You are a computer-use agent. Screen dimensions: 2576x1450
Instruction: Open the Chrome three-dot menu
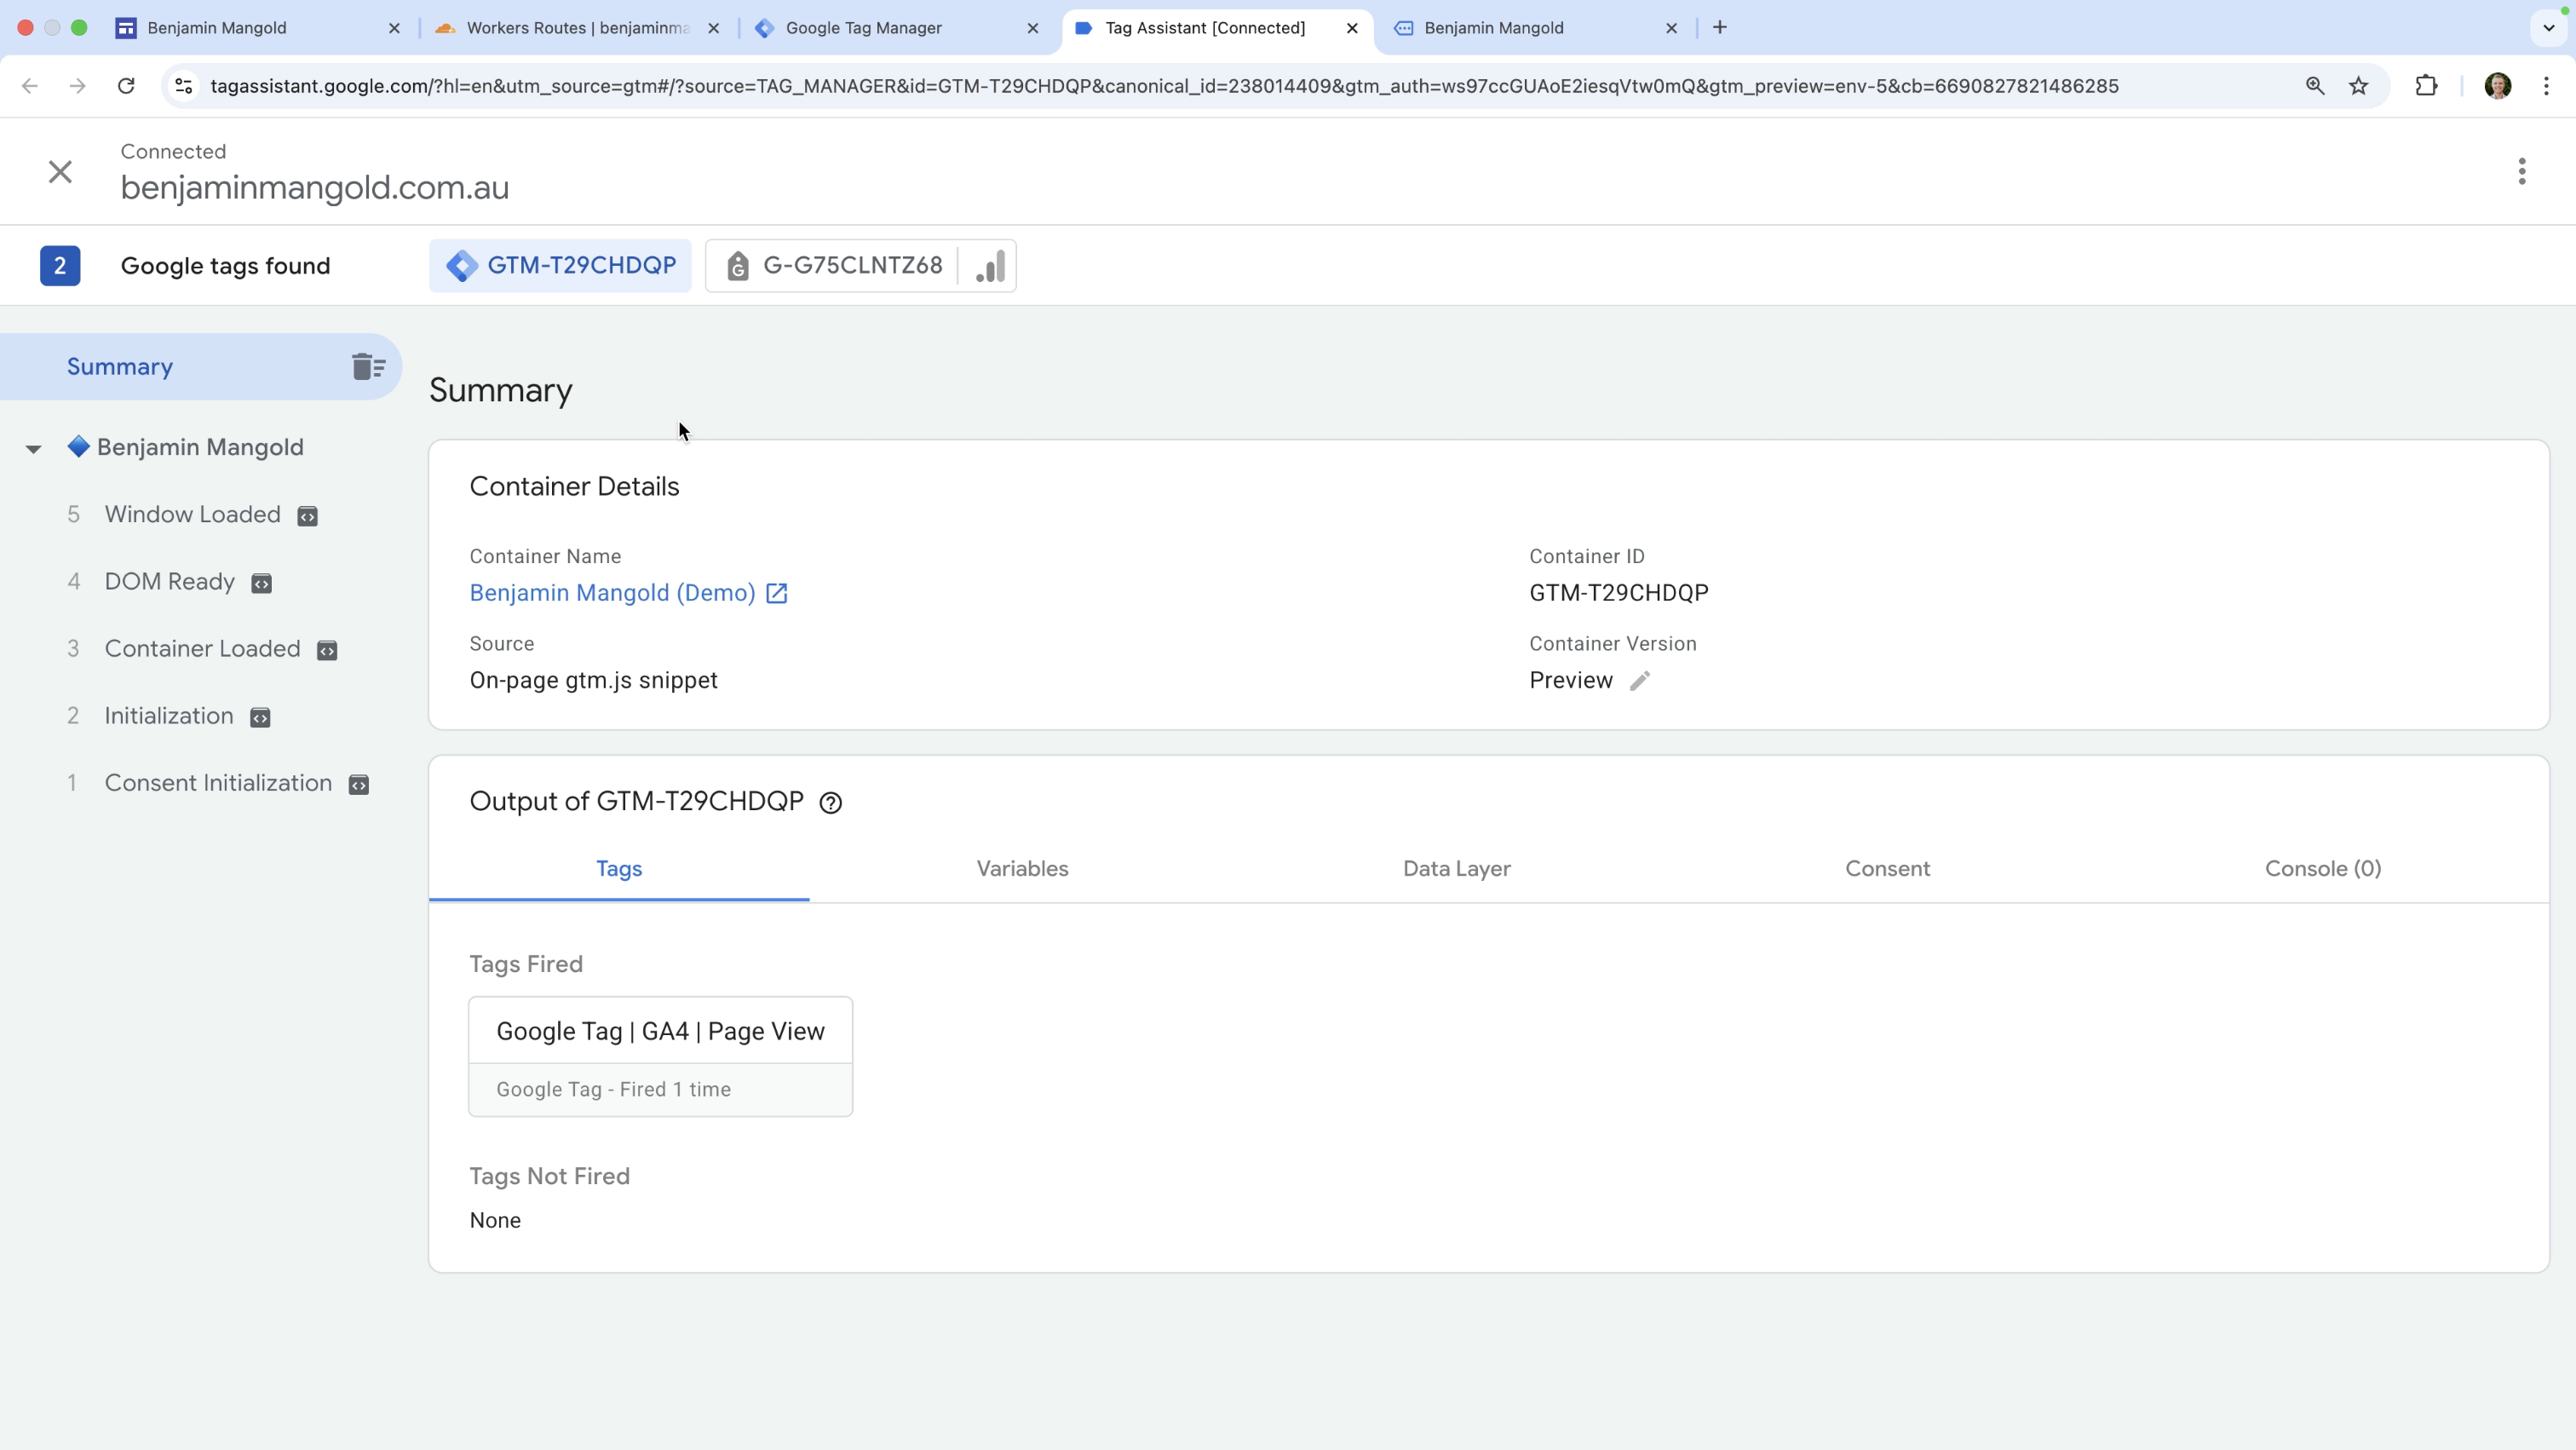(x=2546, y=86)
